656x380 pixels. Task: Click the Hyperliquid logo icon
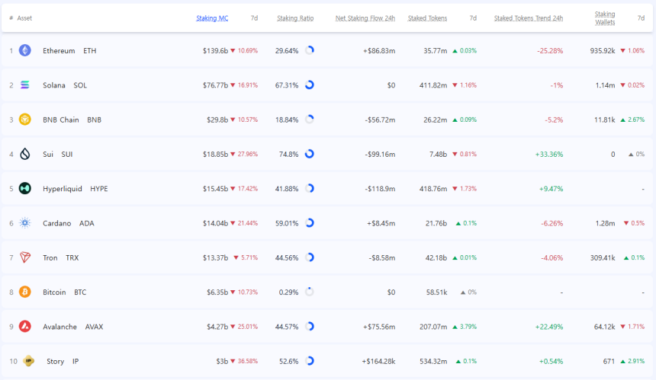(x=25, y=188)
